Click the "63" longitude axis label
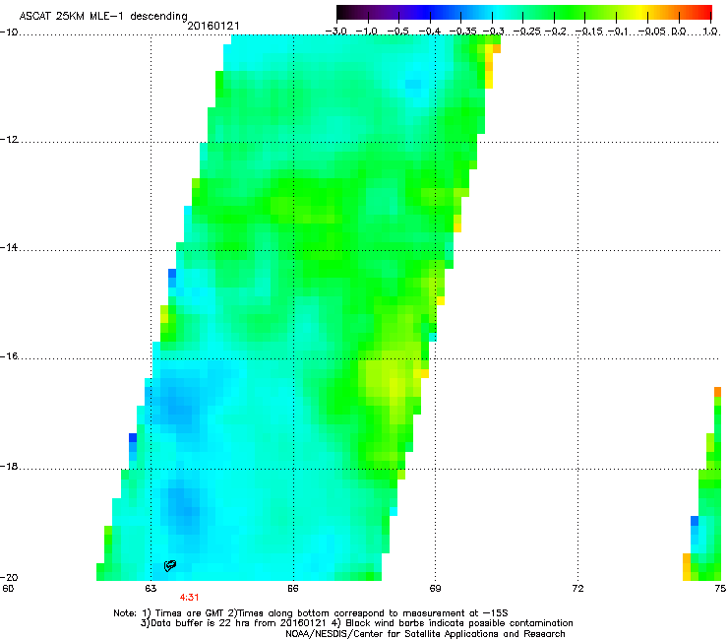The image size is (728, 640). click(x=151, y=589)
